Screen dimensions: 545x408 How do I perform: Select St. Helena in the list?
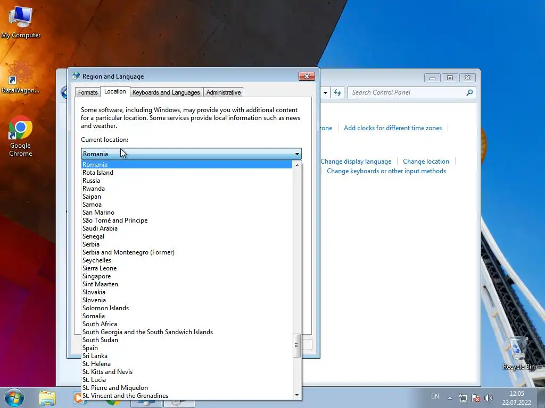[x=187, y=364]
